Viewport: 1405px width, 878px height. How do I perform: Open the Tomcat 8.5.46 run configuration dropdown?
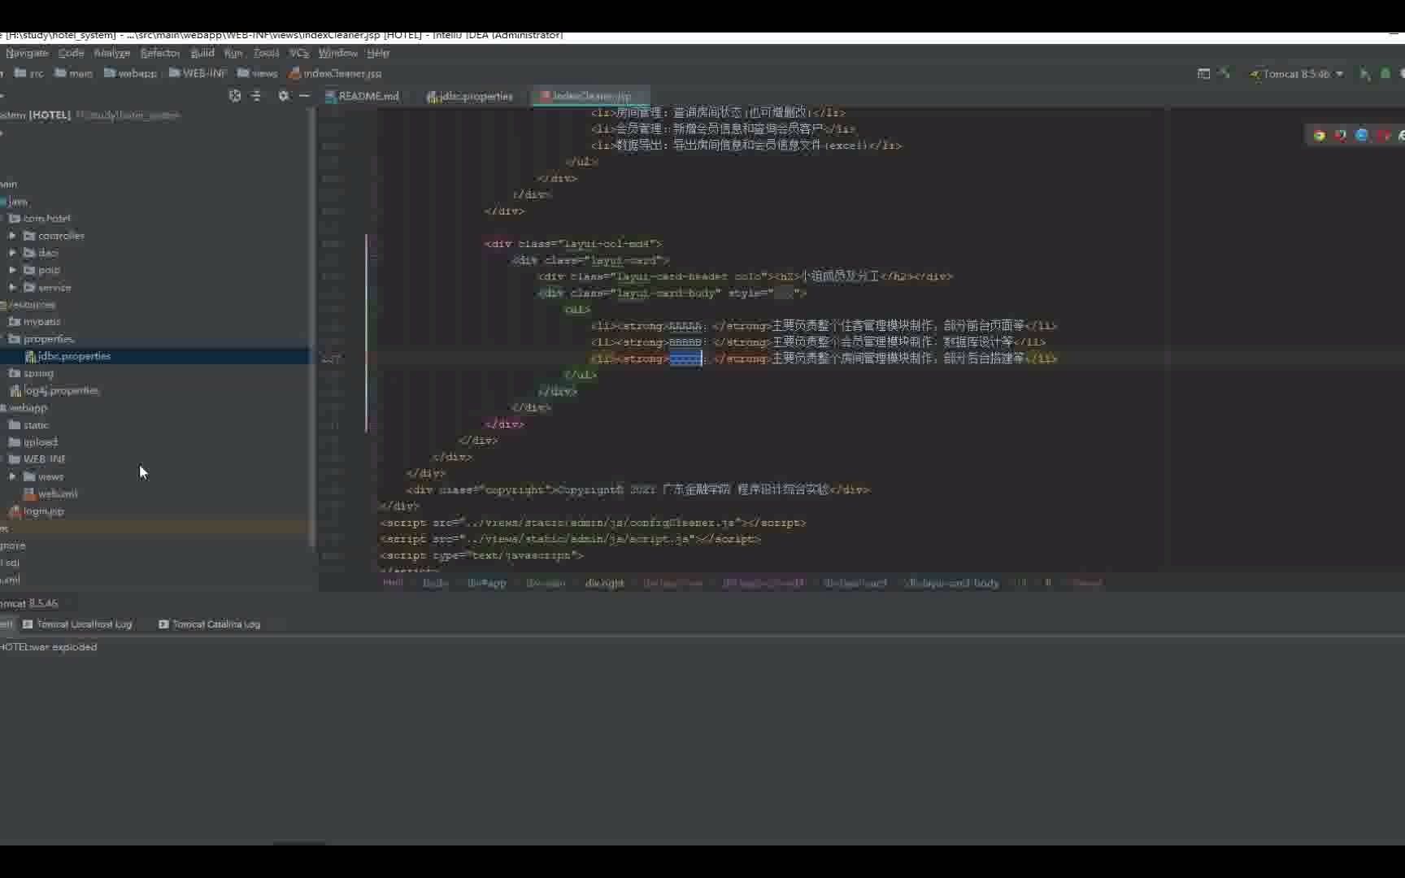pyautogui.click(x=1298, y=74)
